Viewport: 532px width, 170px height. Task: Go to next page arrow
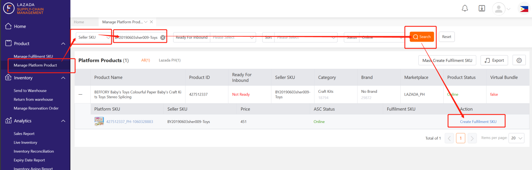pos(472,138)
